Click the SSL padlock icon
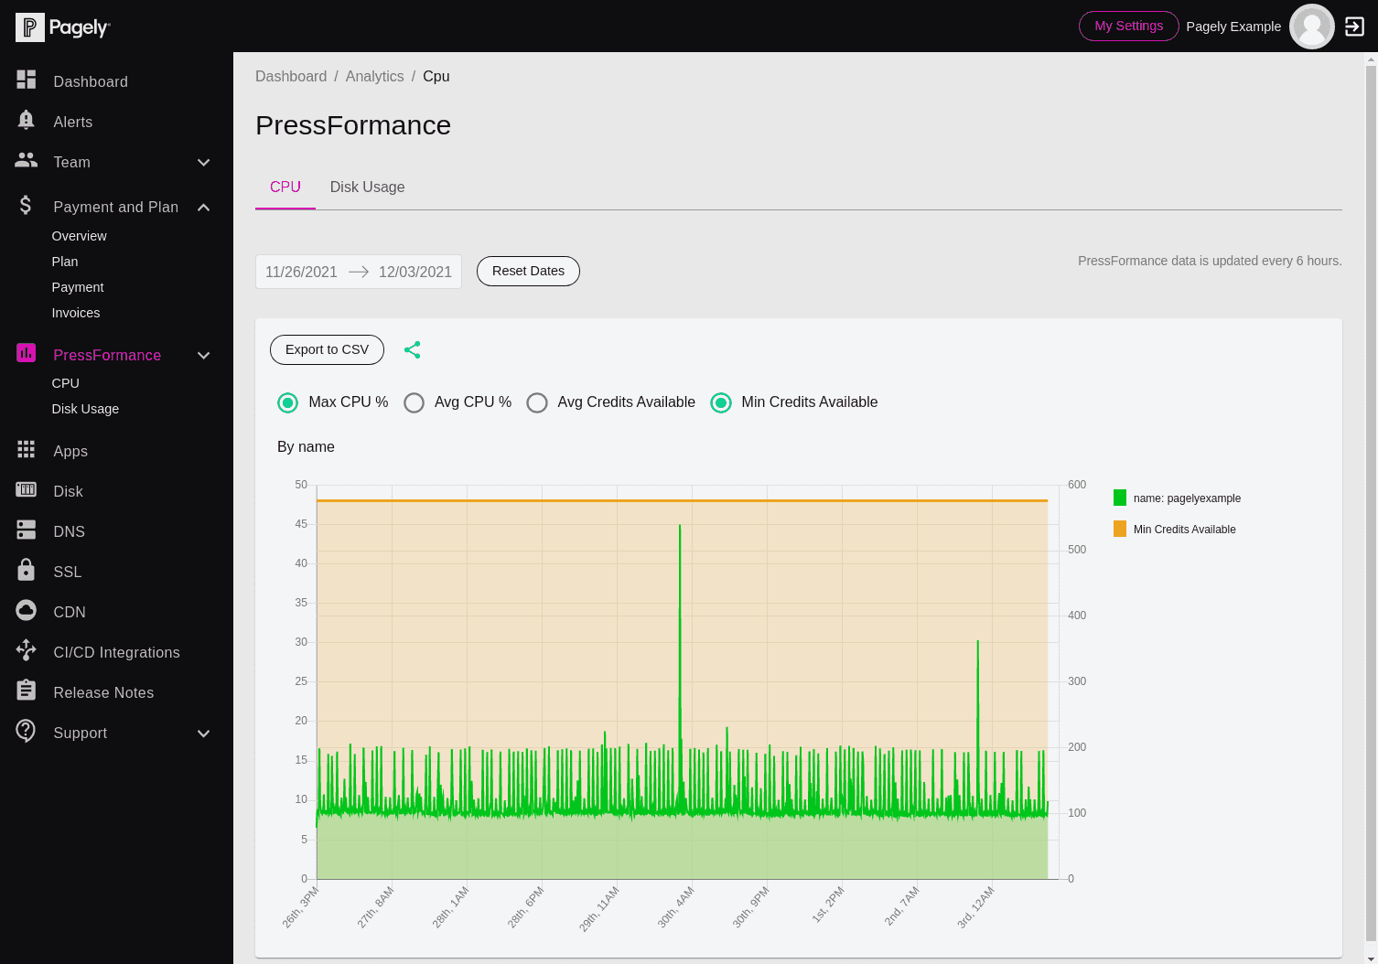The height and width of the screenshot is (964, 1378). click(27, 570)
